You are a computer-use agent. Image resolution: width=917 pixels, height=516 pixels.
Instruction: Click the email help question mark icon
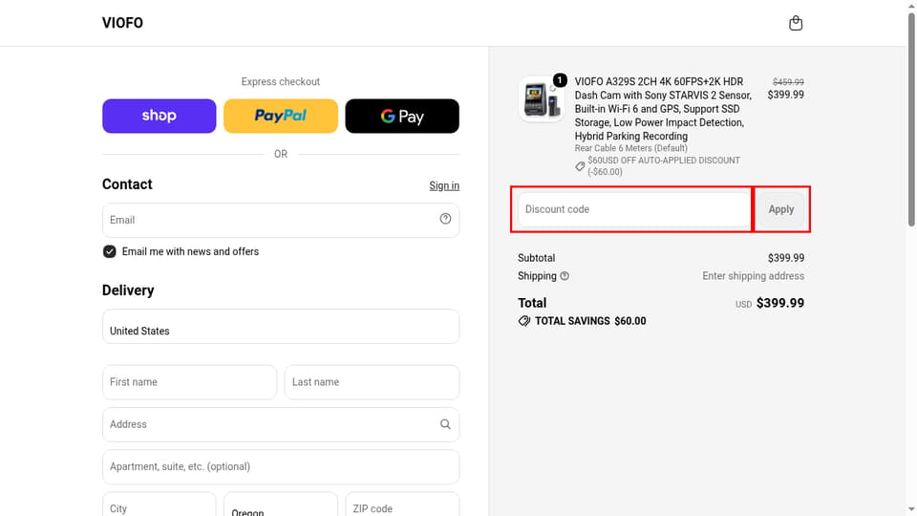[x=445, y=219]
